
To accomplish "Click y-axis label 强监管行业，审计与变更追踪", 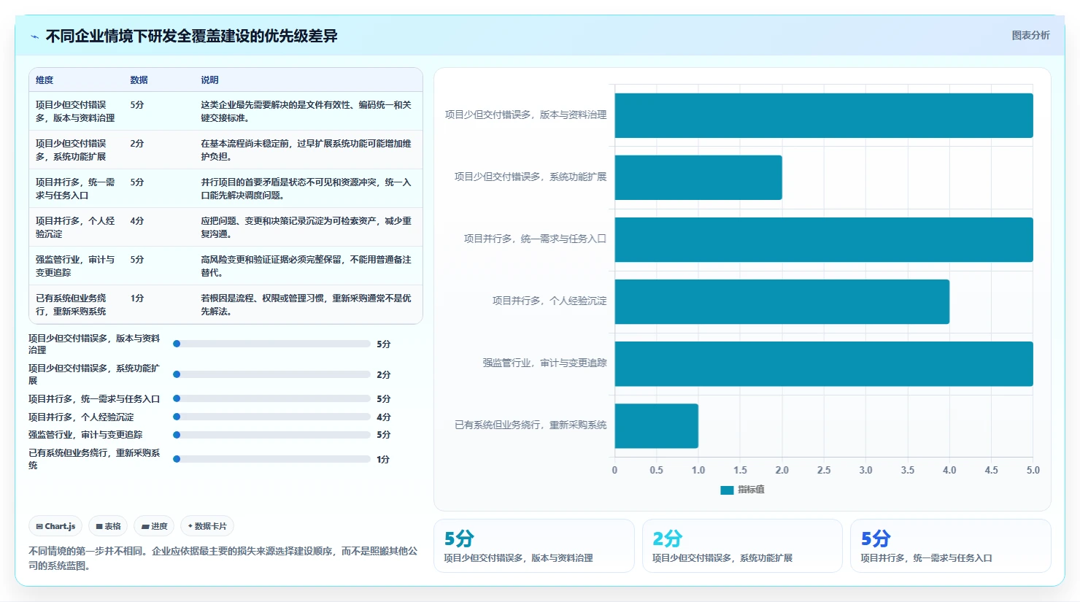I will pos(544,363).
